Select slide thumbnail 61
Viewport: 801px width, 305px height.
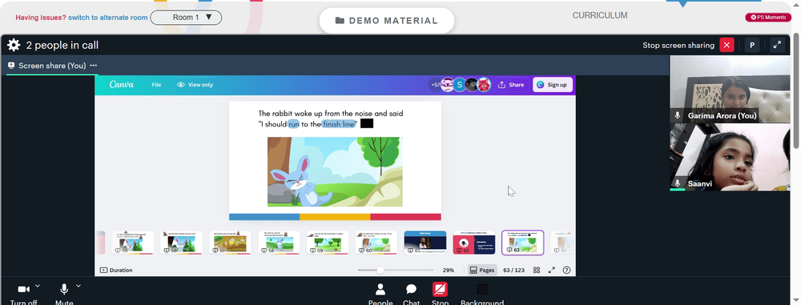coord(425,243)
